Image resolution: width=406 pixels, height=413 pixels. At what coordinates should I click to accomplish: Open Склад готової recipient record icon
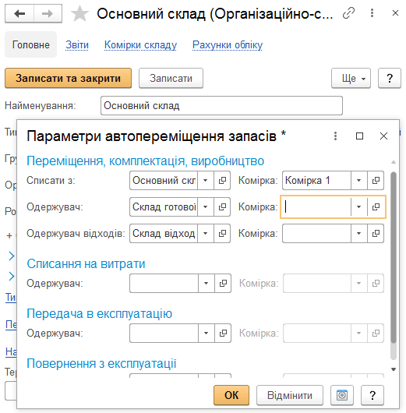click(x=222, y=207)
